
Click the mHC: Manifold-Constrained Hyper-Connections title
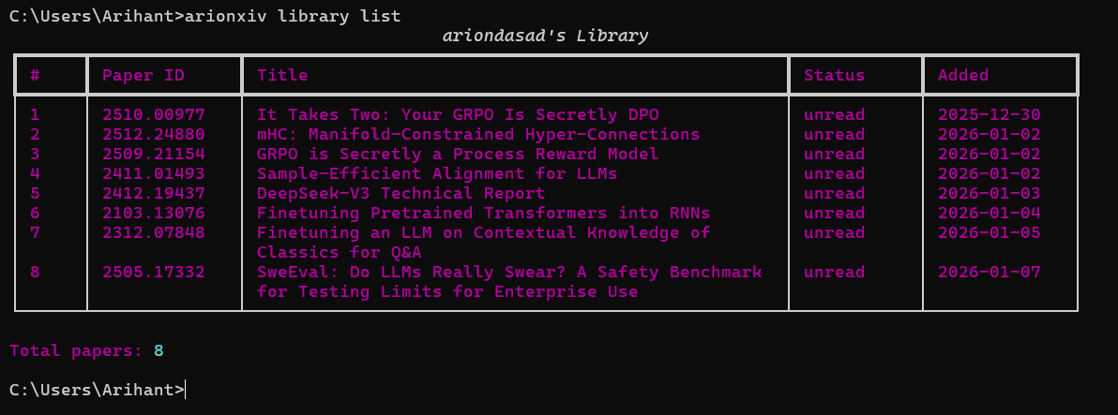478,134
